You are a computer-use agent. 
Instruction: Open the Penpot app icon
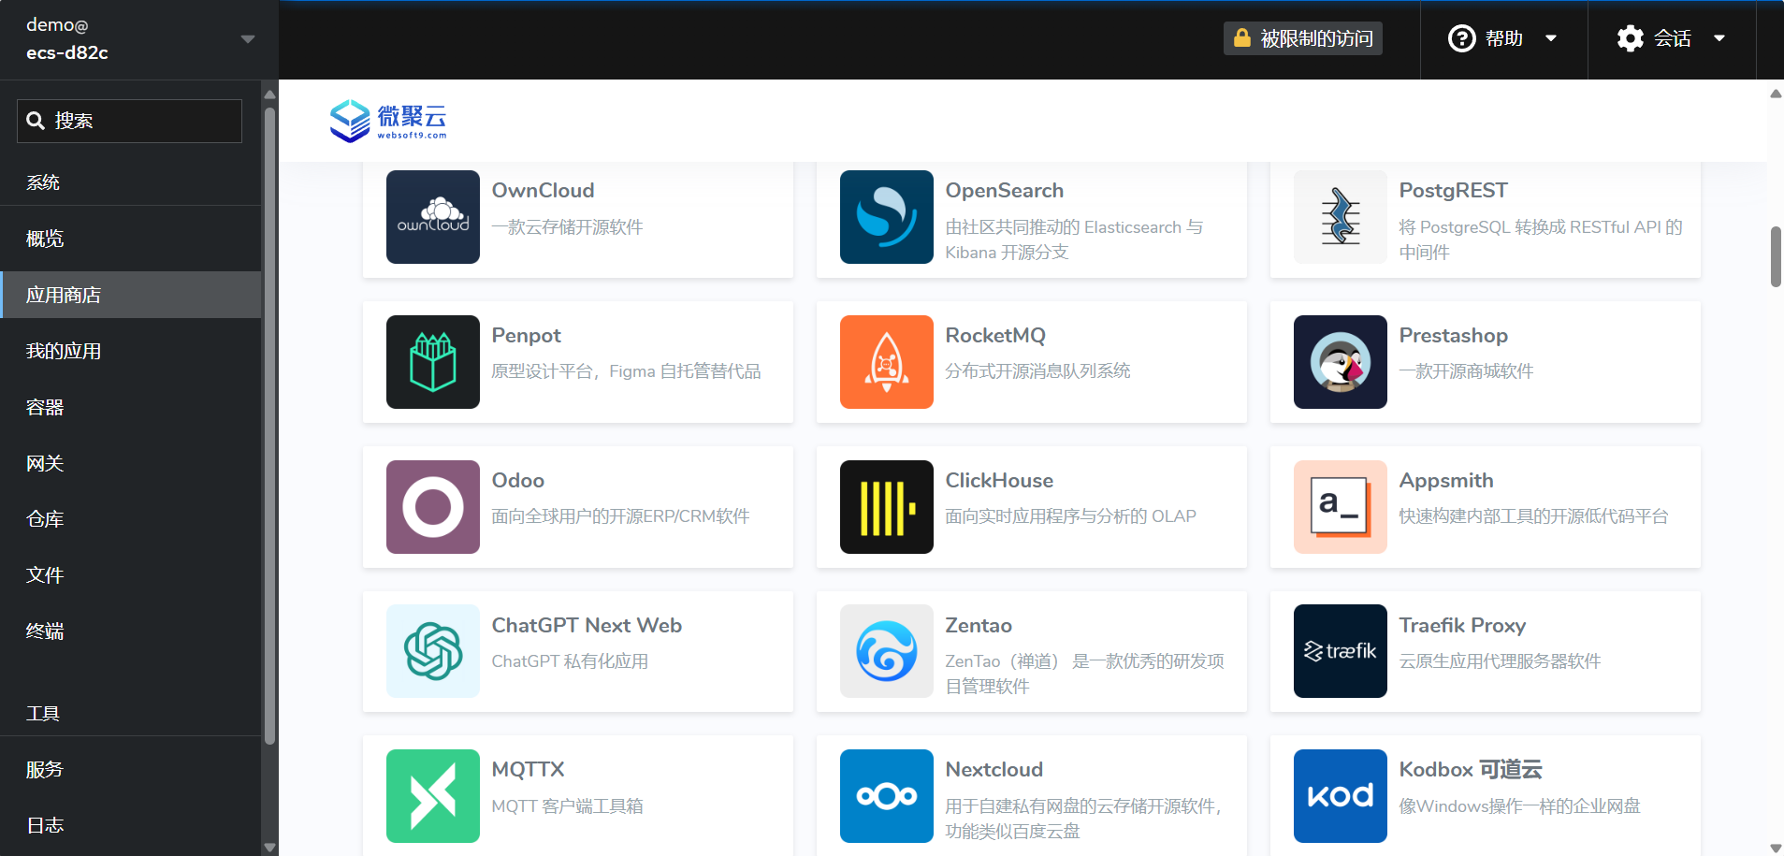432,362
